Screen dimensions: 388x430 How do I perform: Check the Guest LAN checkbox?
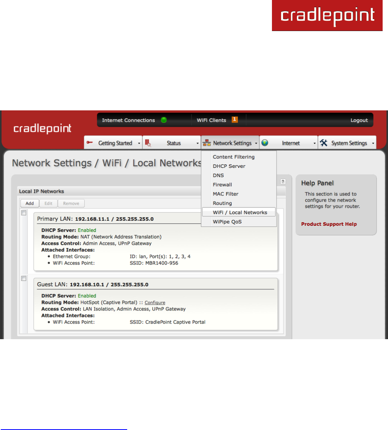(24, 278)
